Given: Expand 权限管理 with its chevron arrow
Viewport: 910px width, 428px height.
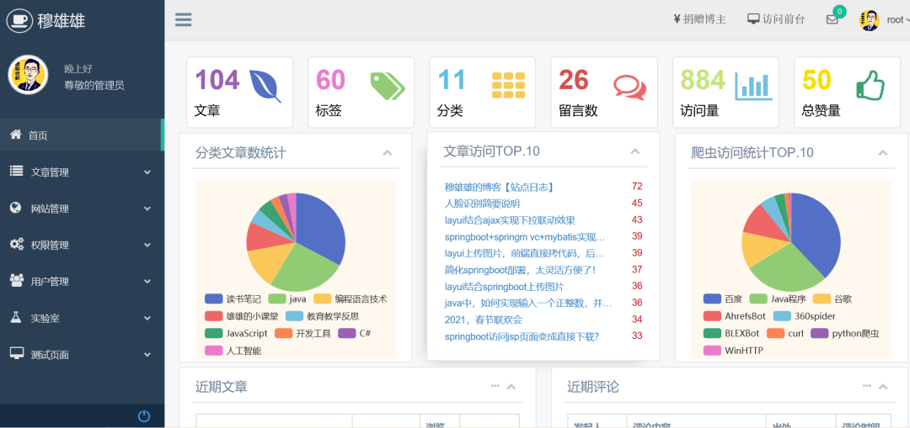Looking at the screenshot, I should coord(147,246).
